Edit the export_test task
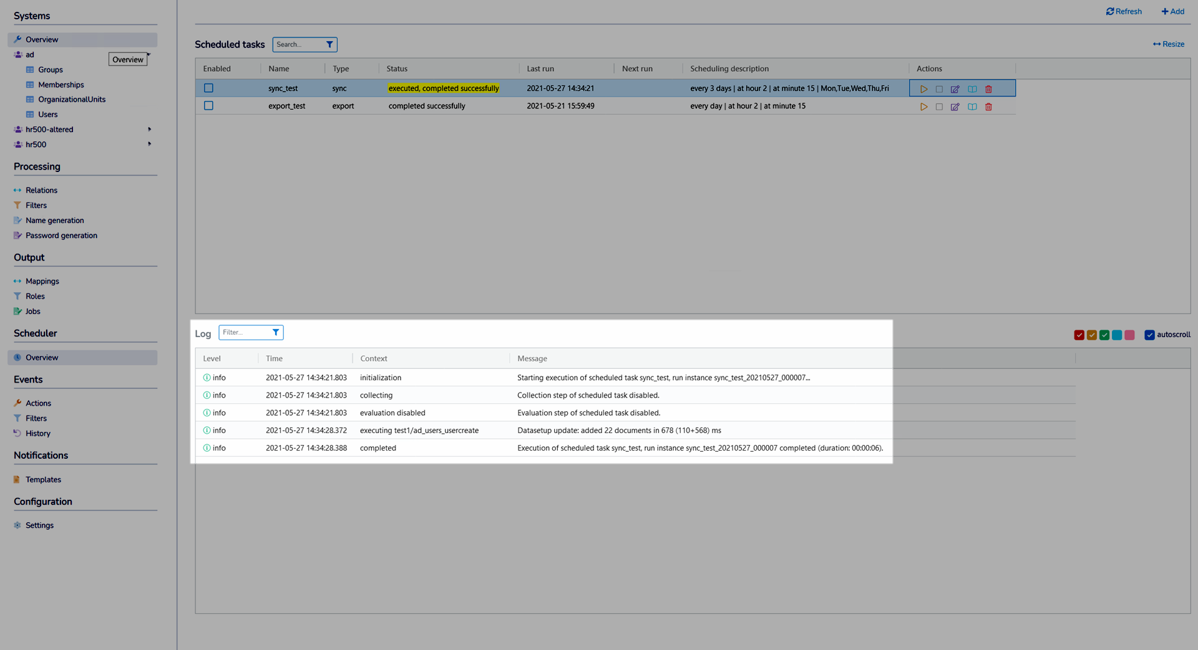This screenshot has width=1198, height=650. (x=955, y=107)
